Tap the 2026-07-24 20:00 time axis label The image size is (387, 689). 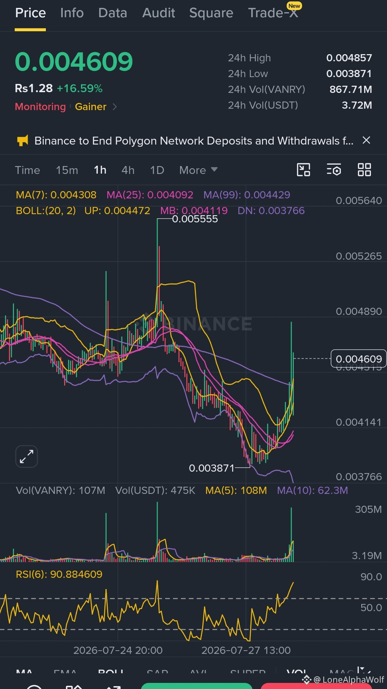click(118, 650)
